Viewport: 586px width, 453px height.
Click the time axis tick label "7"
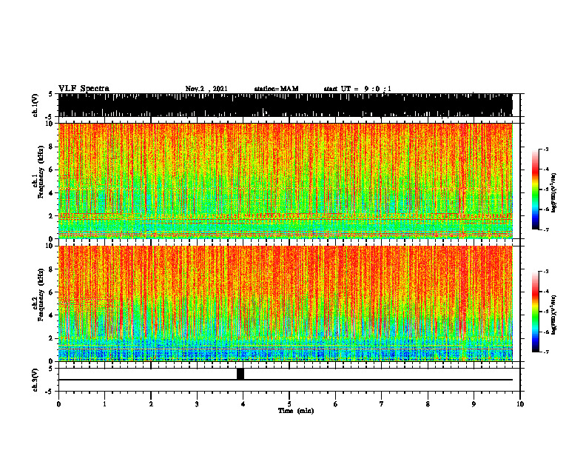382,404
